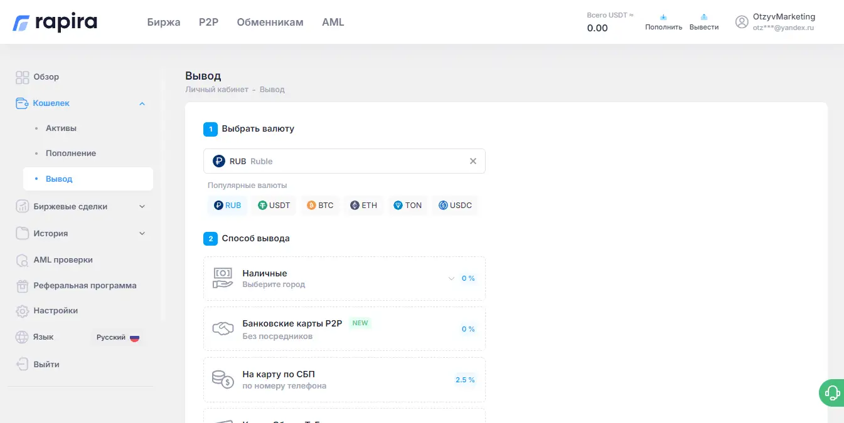
Task: Select the На карту по СБП withdrawal method
Action: click(344, 379)
